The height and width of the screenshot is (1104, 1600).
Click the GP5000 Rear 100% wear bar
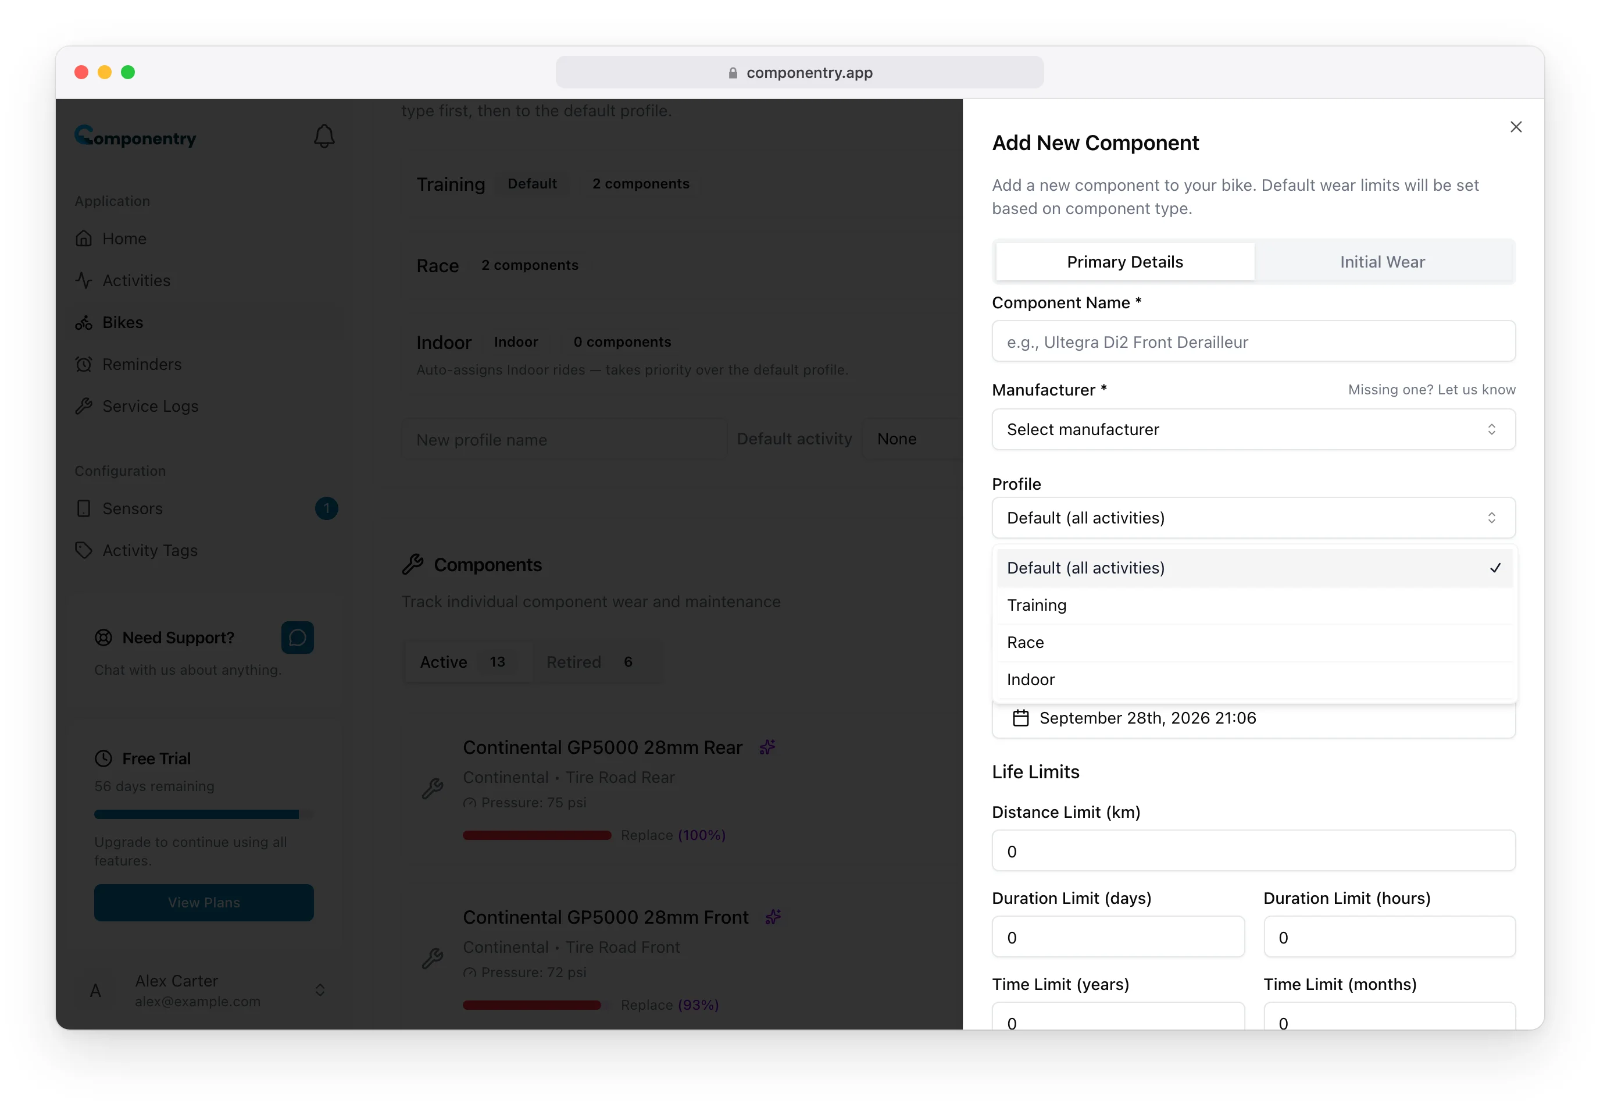[537, 835]
